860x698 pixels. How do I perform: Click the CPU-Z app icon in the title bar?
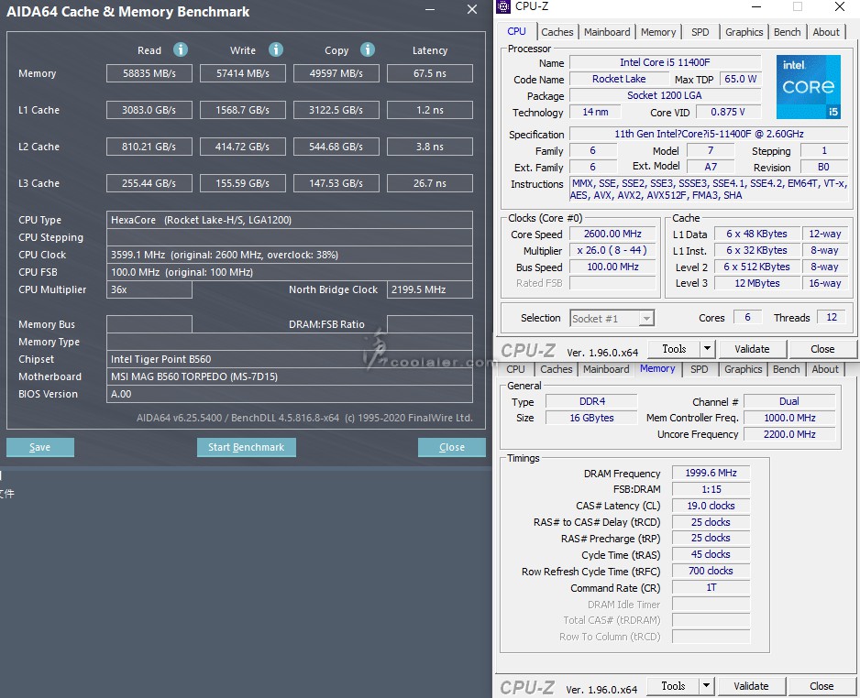pyautogui.click(x=503, y=6)
